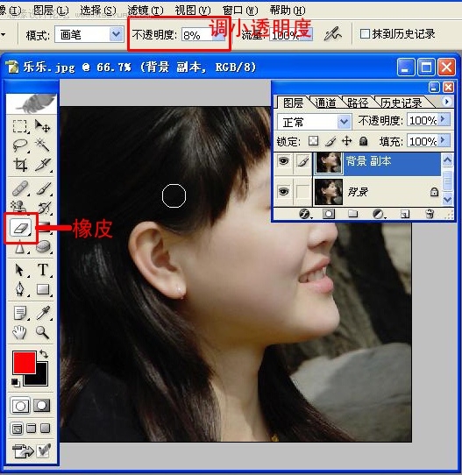Open the layer blend mode dropdown
The image size is (462, 475).
pyautogui.click(x=344, y=122)
